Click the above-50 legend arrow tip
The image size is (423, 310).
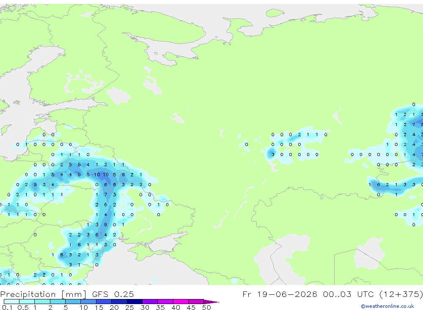pos(212,302)
